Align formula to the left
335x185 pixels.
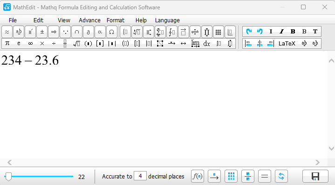(x=248, y=44)
